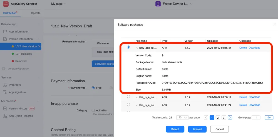Image resolution: width=278 pixels, height=137 pixels.
Task: Select the package uploaded at 01:06:17
Action: coord(128,97)
